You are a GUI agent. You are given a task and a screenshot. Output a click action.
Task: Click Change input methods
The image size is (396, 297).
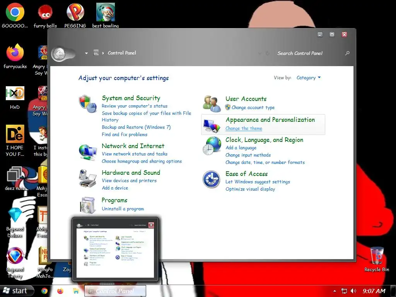tap(248, 155)
